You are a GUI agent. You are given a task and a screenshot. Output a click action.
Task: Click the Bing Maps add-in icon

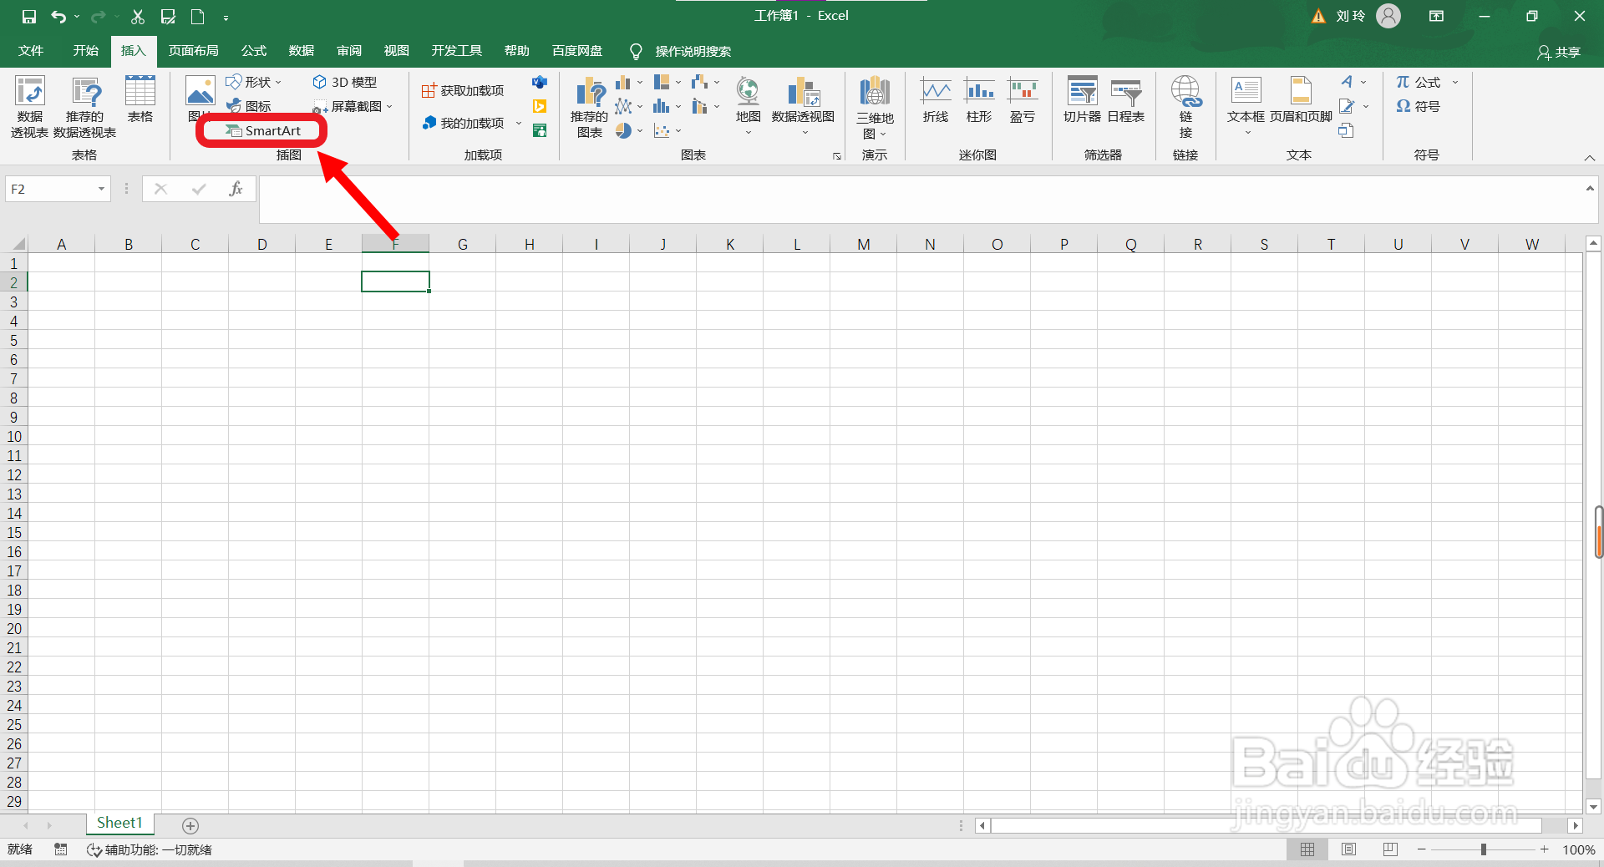click(x=540, y=106)
